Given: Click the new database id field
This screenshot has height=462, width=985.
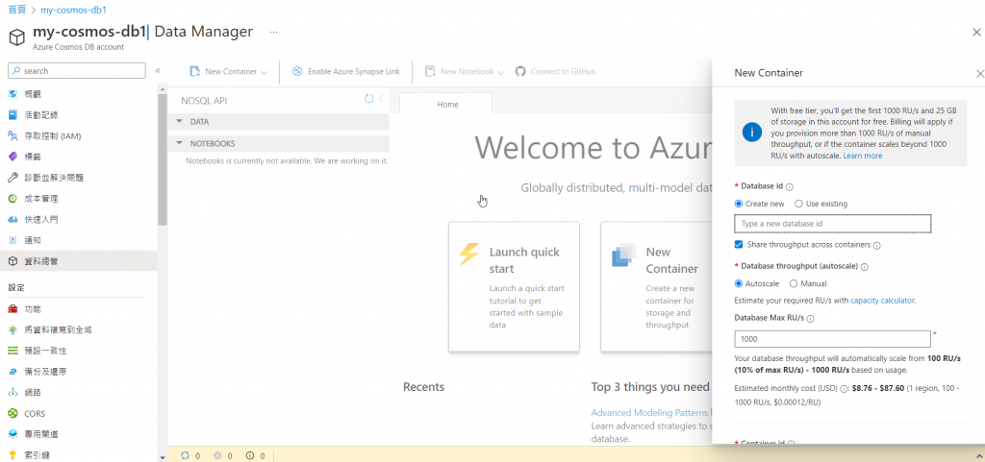Looking at the screenshot, I should tap(832, 224).
